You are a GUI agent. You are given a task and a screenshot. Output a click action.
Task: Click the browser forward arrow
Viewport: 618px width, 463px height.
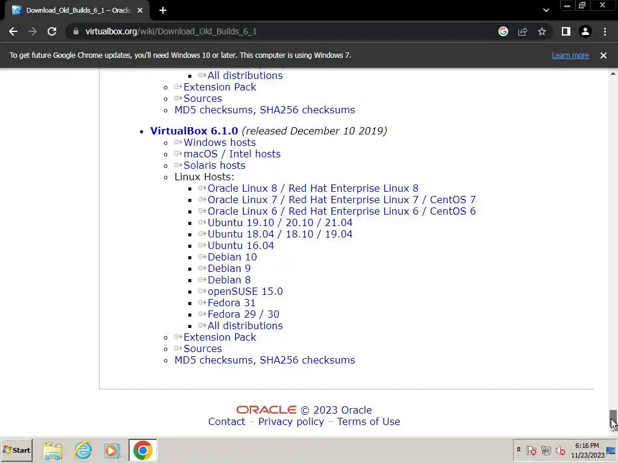[33, 31]
